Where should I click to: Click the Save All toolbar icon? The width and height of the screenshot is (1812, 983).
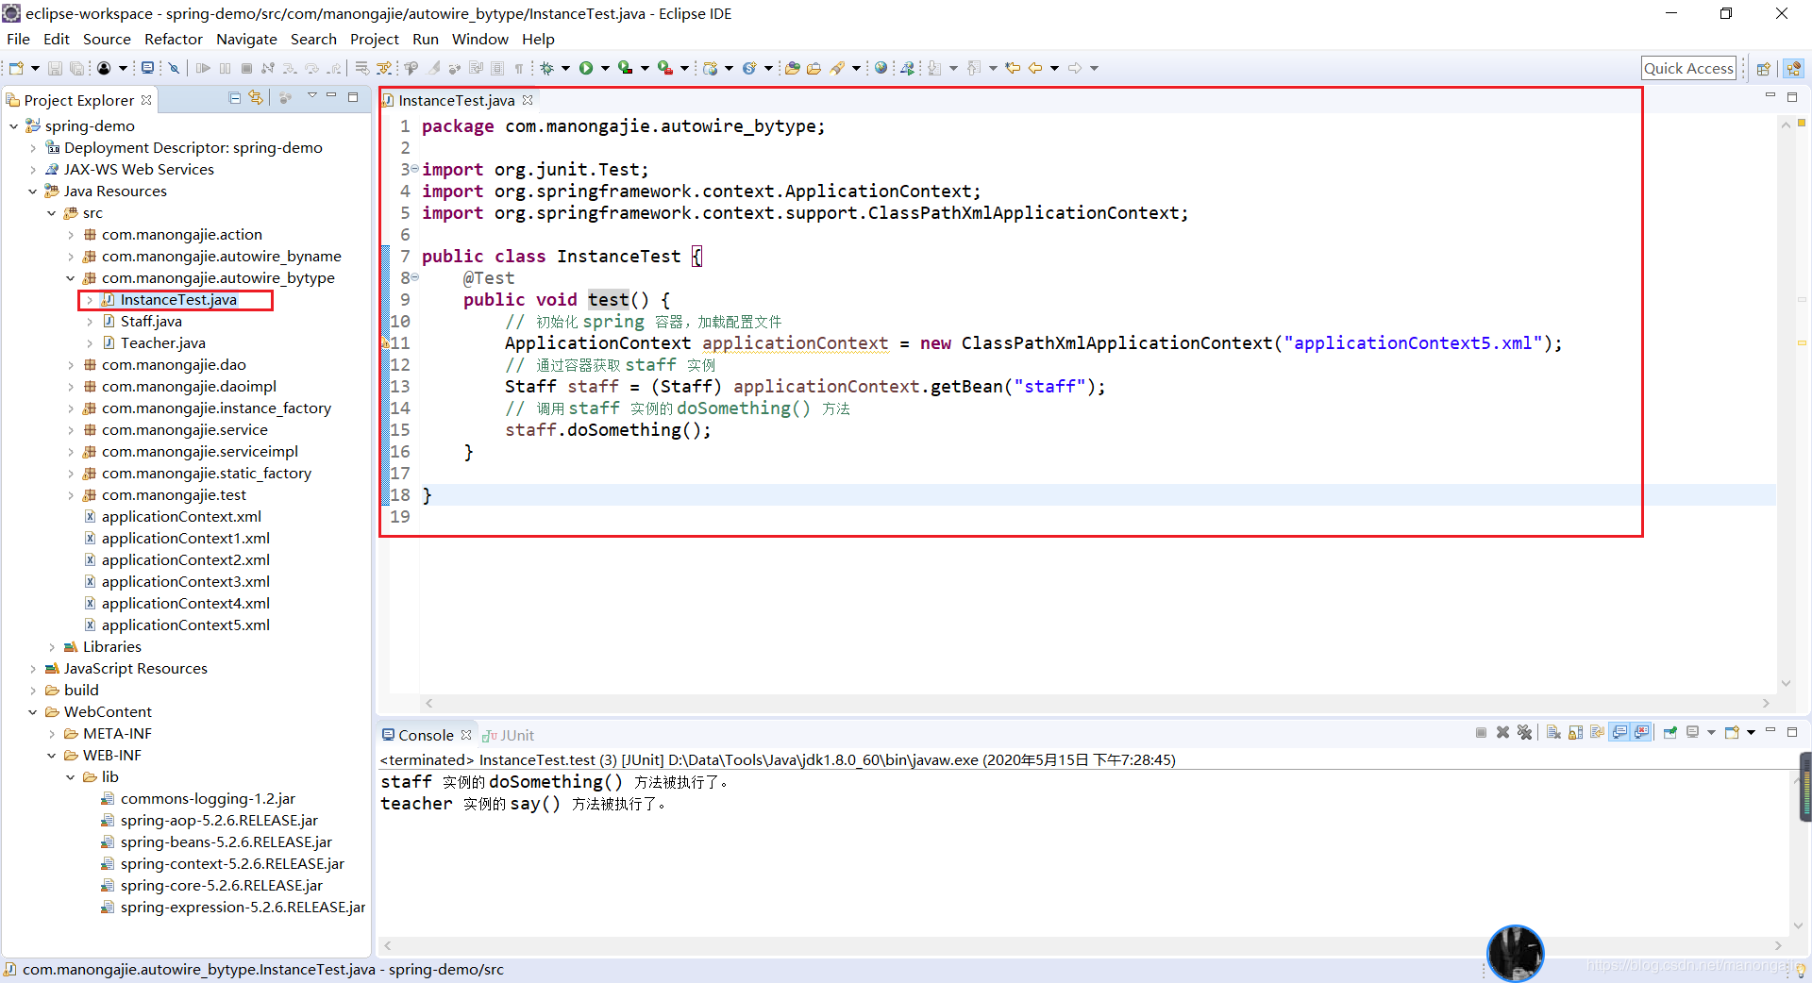[x=76, y=68]
